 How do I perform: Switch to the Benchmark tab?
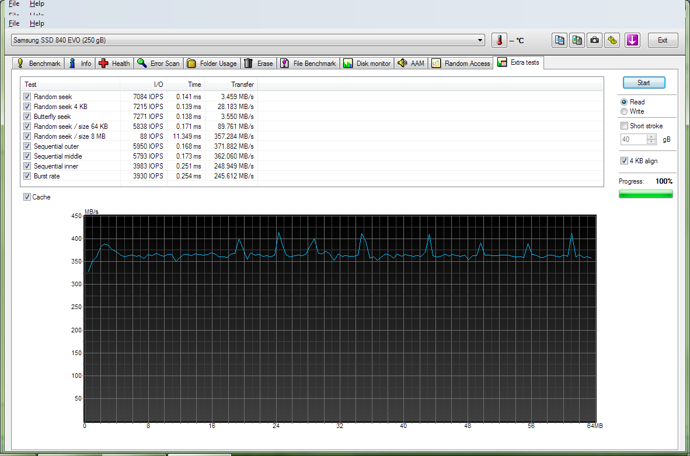39,64
